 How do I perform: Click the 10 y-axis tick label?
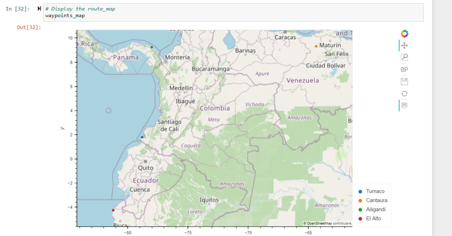pyautogui.click(x=70, y=38)
